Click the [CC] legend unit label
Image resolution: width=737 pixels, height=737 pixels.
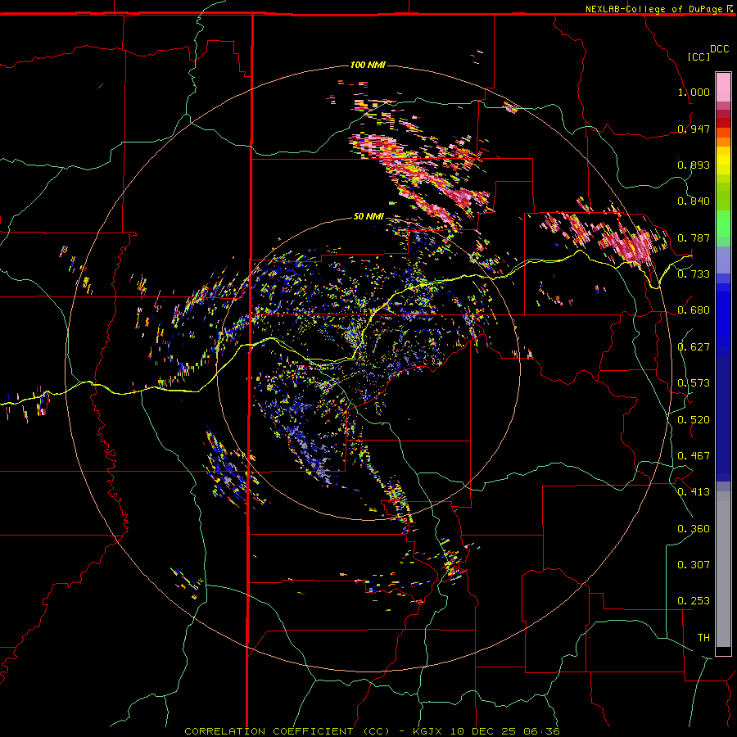pos(699,57)
